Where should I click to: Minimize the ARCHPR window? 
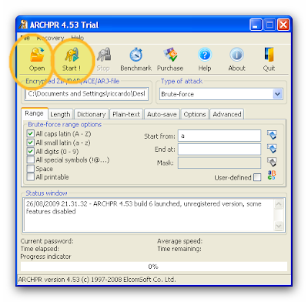256,25
